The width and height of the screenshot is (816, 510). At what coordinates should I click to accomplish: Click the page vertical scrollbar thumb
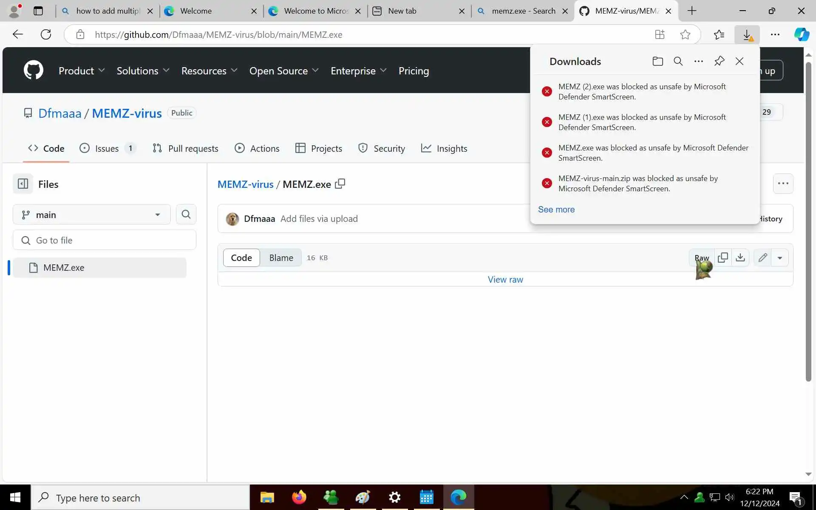coord(808,221)
